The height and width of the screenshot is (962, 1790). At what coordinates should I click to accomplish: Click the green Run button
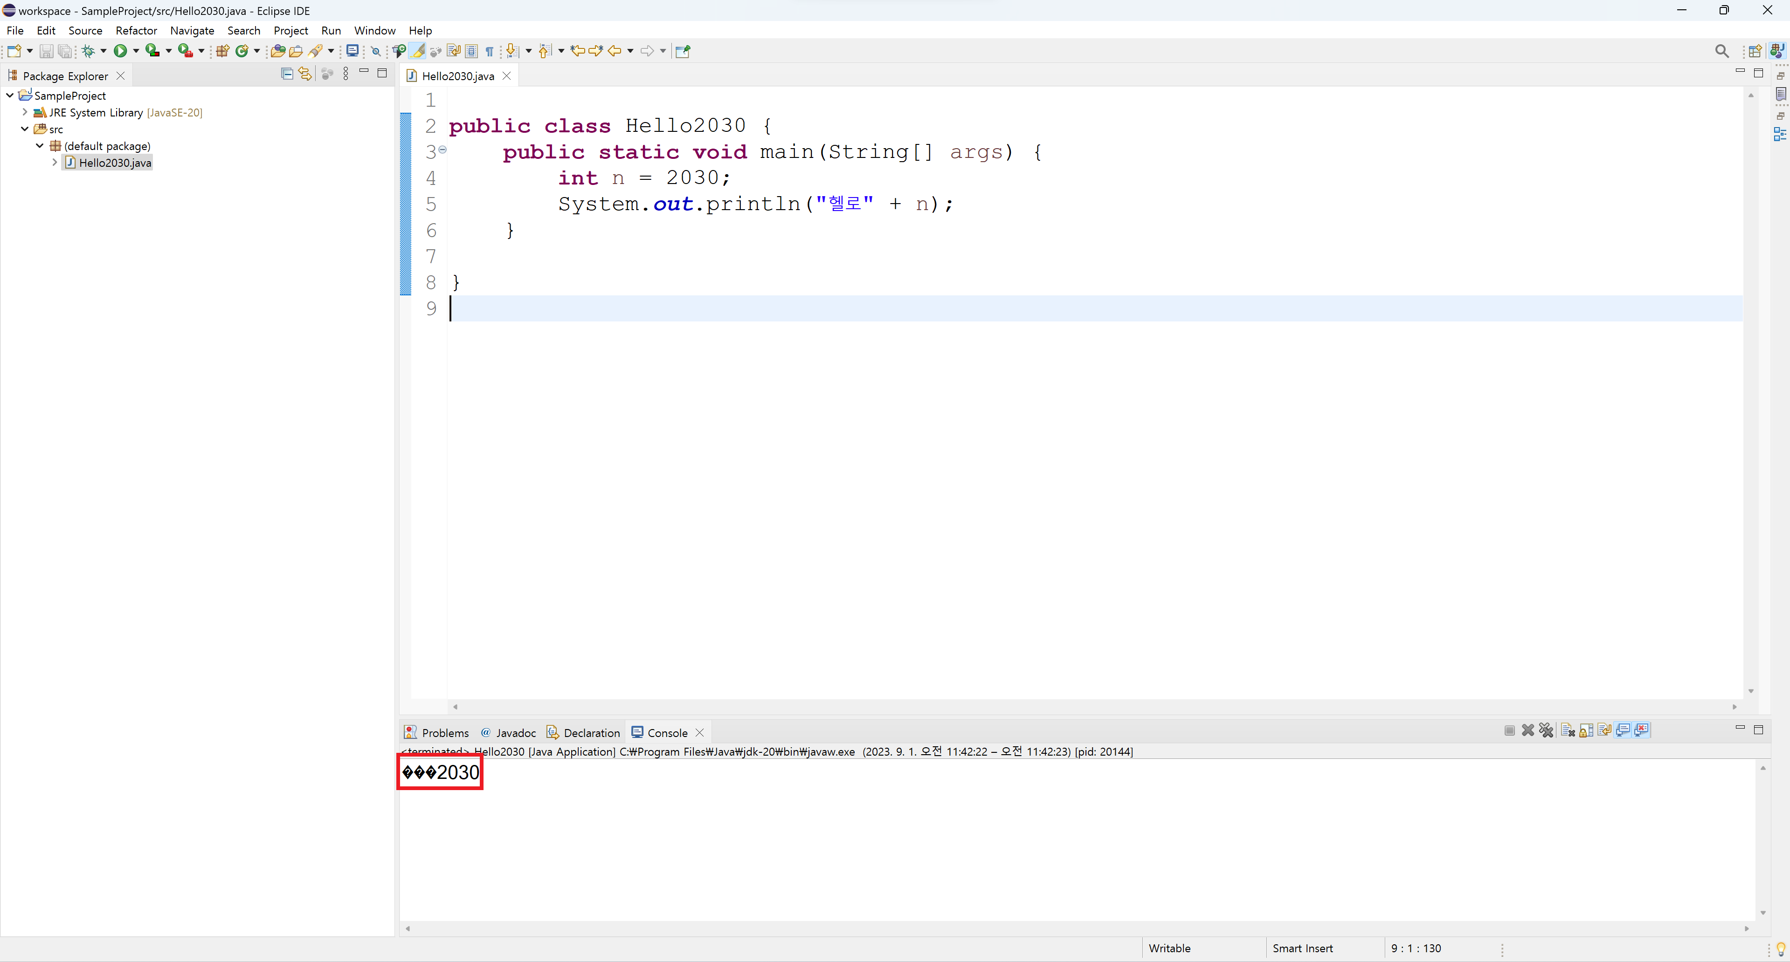pyautogui.click(x=120, y=51)
